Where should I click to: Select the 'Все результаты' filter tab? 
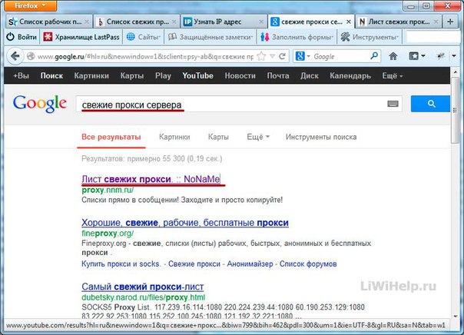click(111, 137)
